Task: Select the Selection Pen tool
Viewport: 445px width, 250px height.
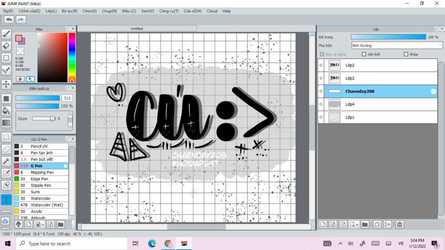Action: coord(6,173)
